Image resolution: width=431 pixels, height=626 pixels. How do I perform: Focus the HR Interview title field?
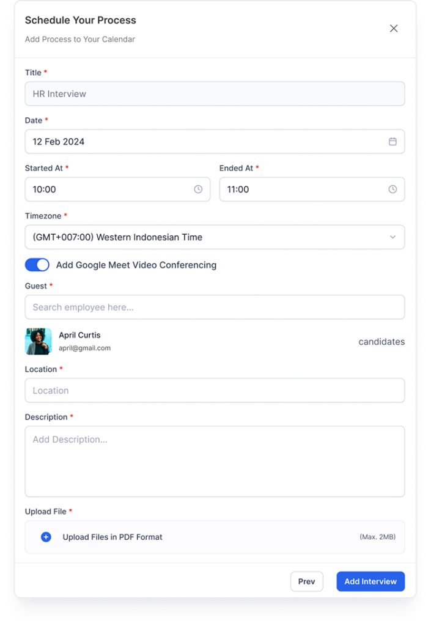[215, 94]
